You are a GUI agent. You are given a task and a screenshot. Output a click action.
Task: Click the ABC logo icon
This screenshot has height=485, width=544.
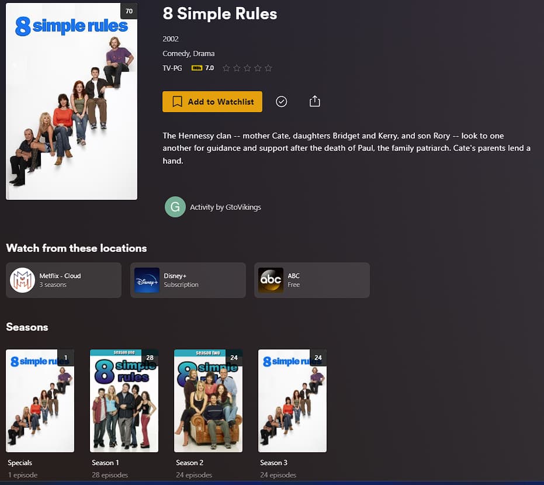(x=271, y=280)
